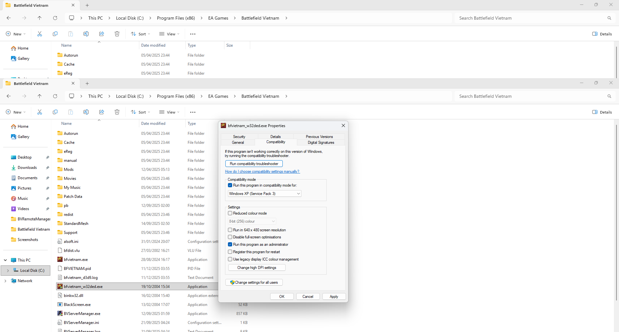Open Downloads from the sidebar

click(27, 168)
